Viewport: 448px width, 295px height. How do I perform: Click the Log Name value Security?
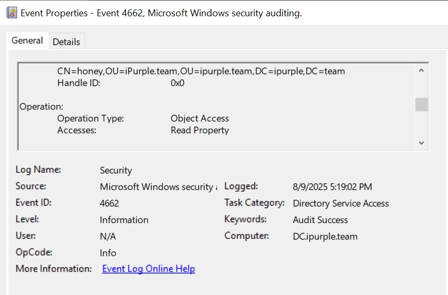tap(116, 170)
